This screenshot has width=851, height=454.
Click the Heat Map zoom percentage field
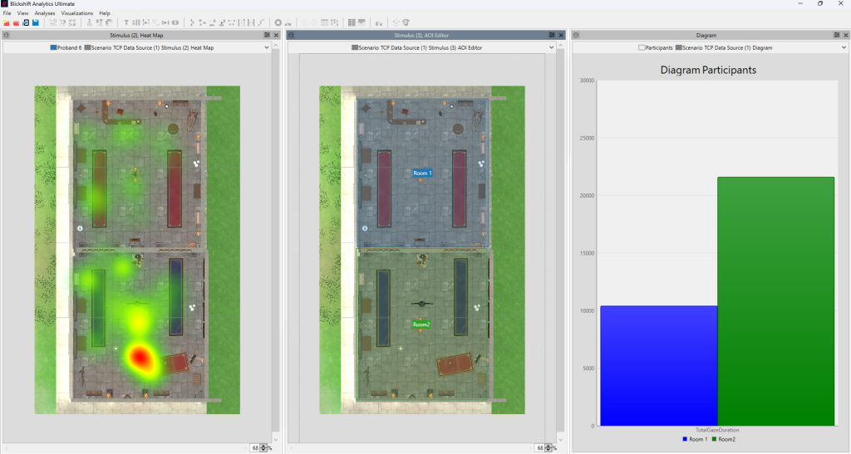coord(255,448)
